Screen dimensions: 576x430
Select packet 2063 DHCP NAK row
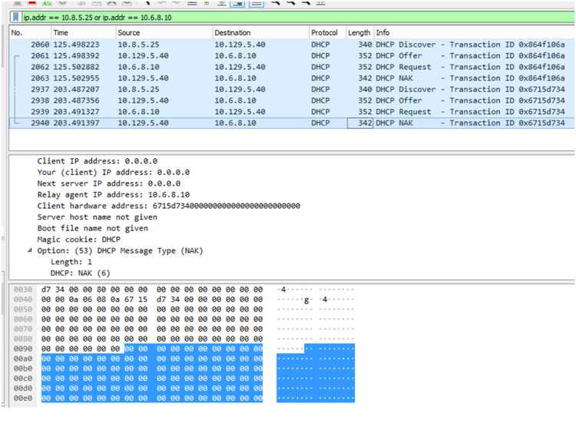[230, 78]
